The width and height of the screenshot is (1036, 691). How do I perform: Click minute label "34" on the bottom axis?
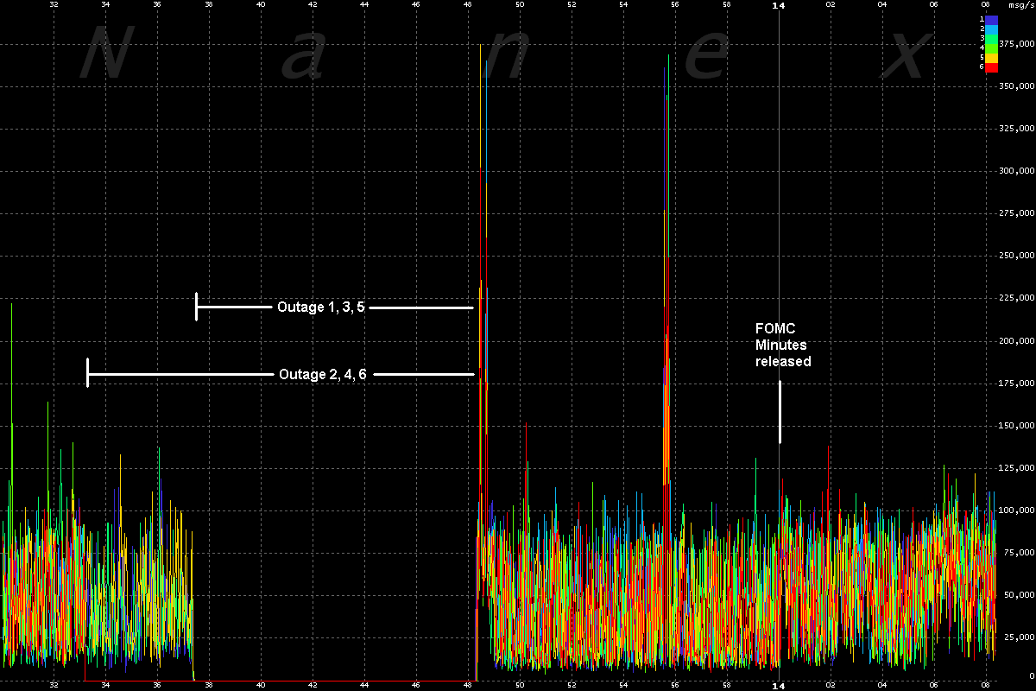[105, 686]
